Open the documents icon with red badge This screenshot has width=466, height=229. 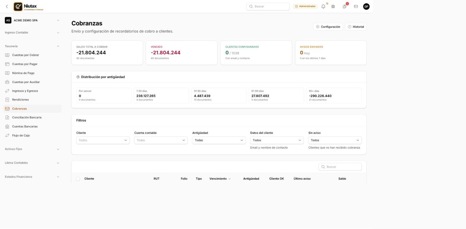pyautogui.click(x=344, y=7)
